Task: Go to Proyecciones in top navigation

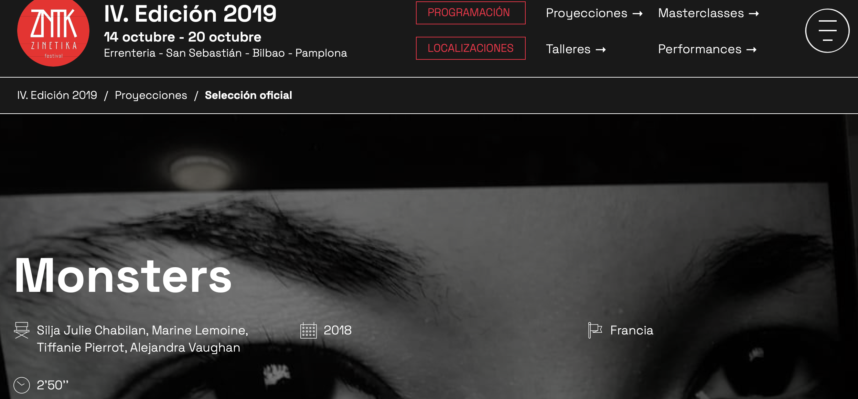Action: pyautogui.click(x=587, y=13)
